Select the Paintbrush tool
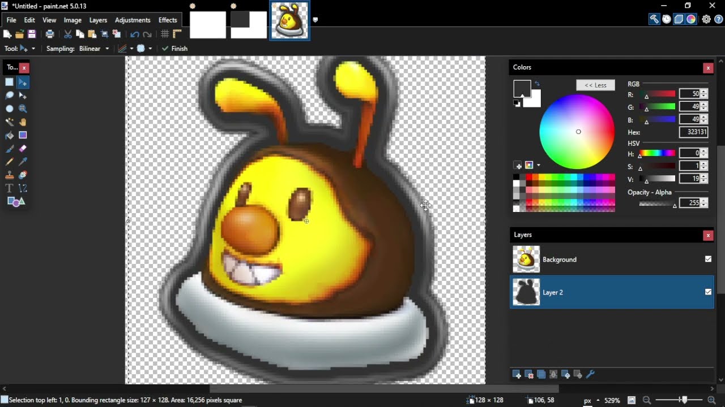Viewport: 725px width, 407px height. coord(10,149)
